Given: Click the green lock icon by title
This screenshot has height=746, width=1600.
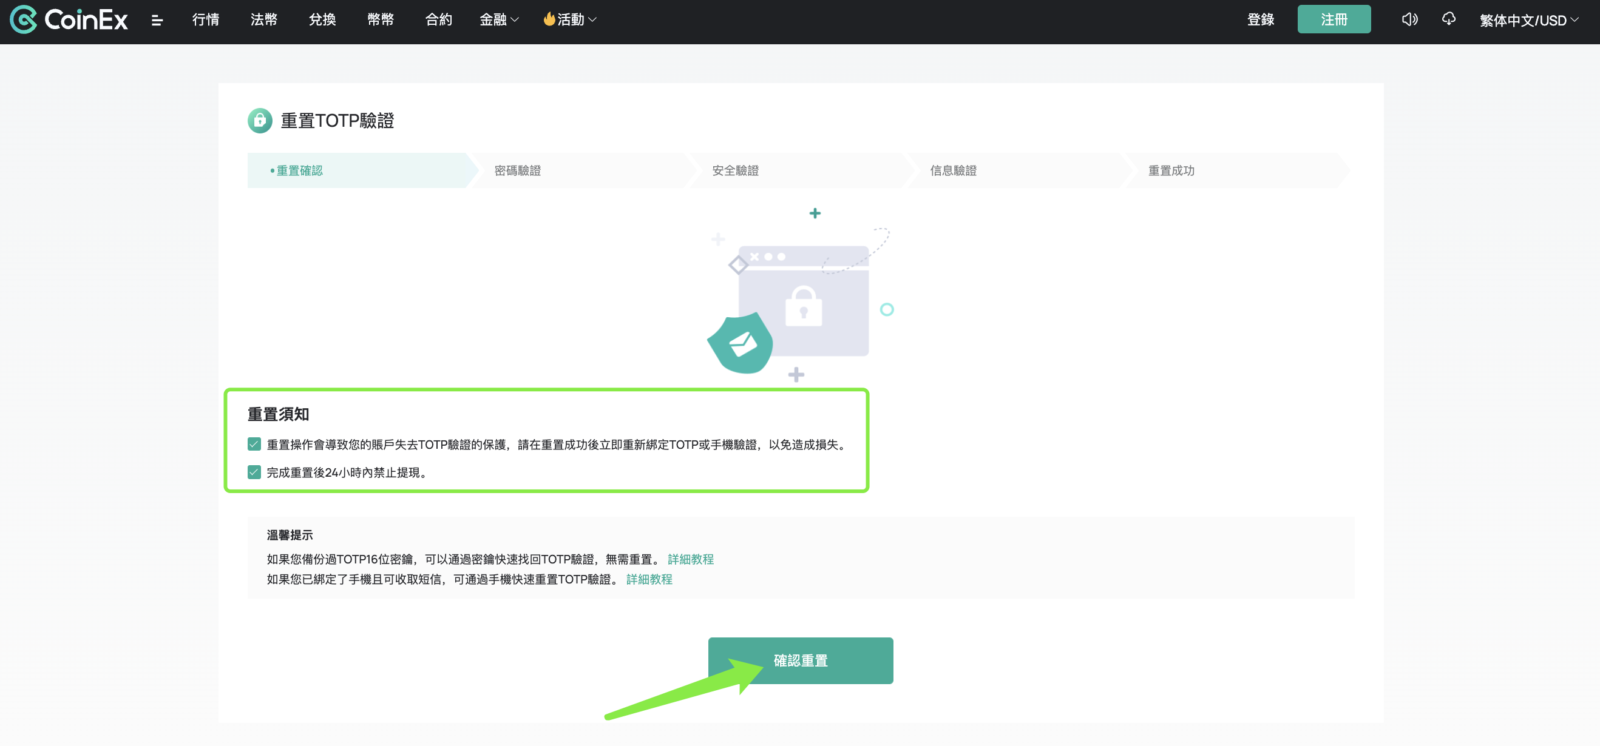Looking at the screenshot, I should (260, 121).
